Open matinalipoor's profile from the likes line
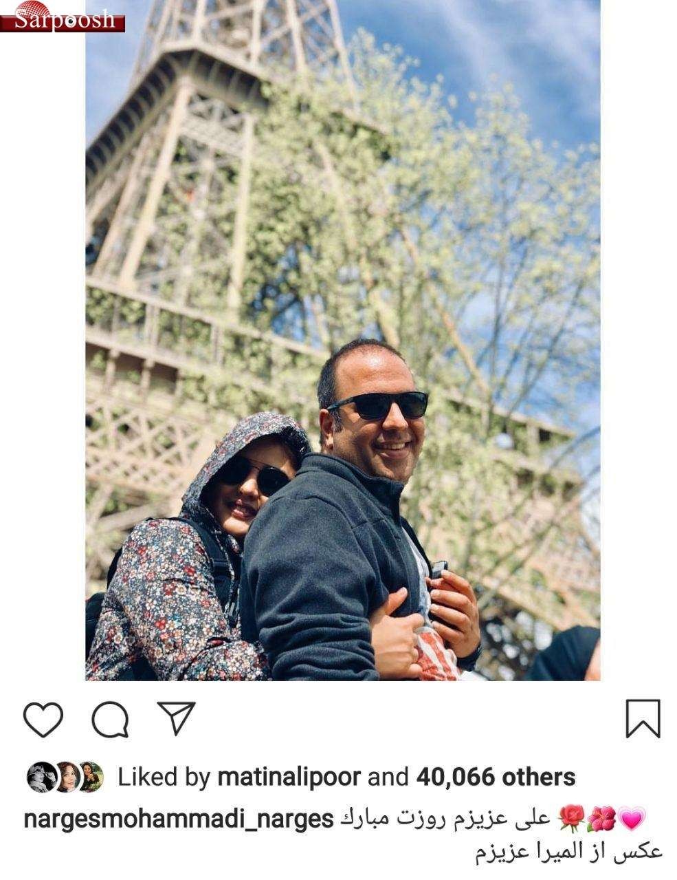 click(x=289, y=777)
